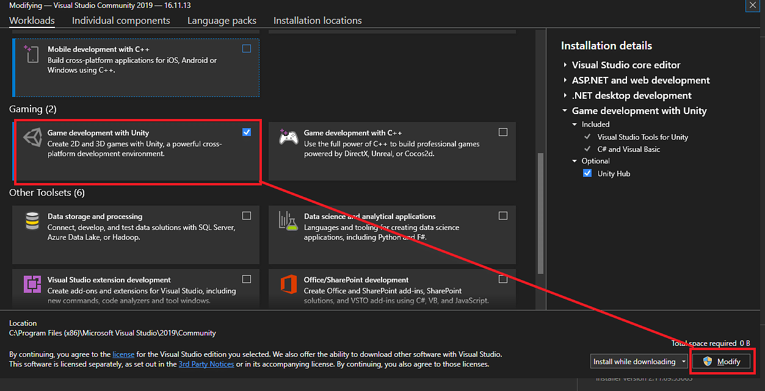Select the Game development with C++ card
765x391 pixels.
coord(392,151)
